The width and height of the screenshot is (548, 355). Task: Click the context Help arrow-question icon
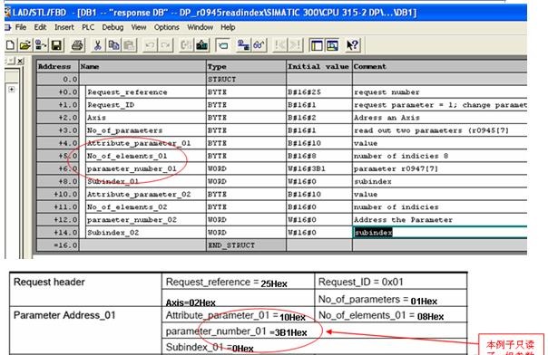[x=352, y=45]
